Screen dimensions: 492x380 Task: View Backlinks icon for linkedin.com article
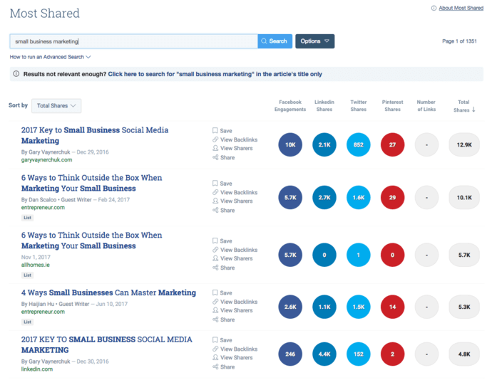[215, 349]
